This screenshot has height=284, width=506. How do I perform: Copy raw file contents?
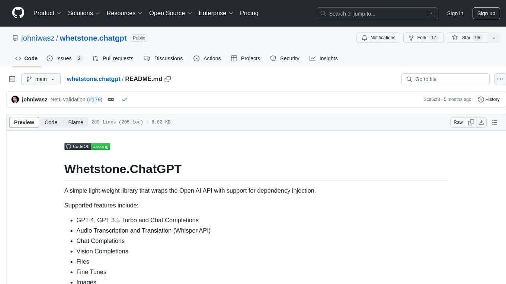click(471, 122)
